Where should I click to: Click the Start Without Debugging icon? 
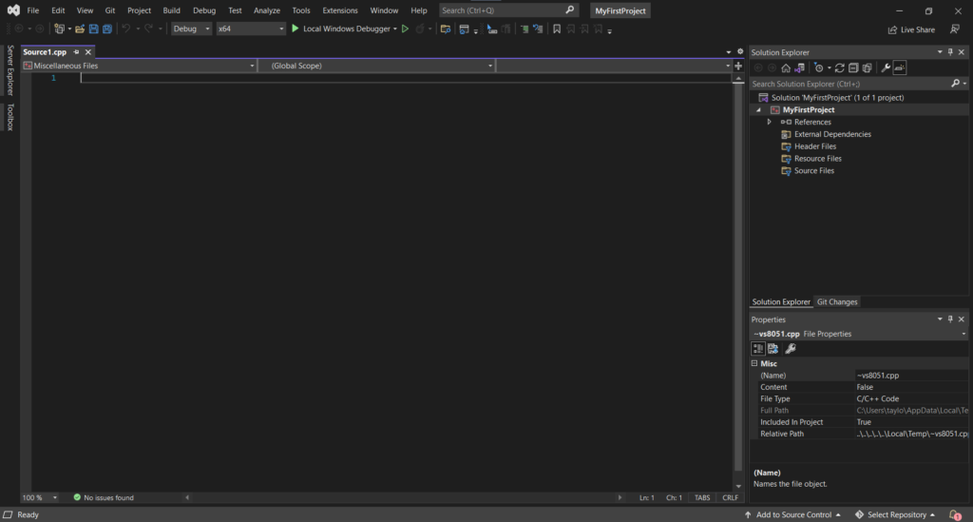pyautogui.click(x=406, y=29)
